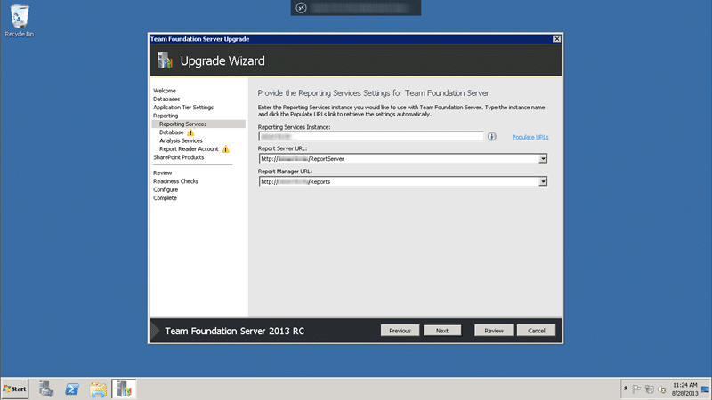Go to the Welcome step
Image resolution: width=712 pixels, height=400 pixels.
(165, 91)
